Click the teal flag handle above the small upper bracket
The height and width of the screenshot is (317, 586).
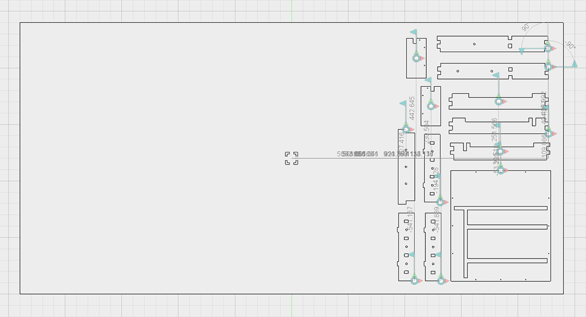tap(429, 80)
